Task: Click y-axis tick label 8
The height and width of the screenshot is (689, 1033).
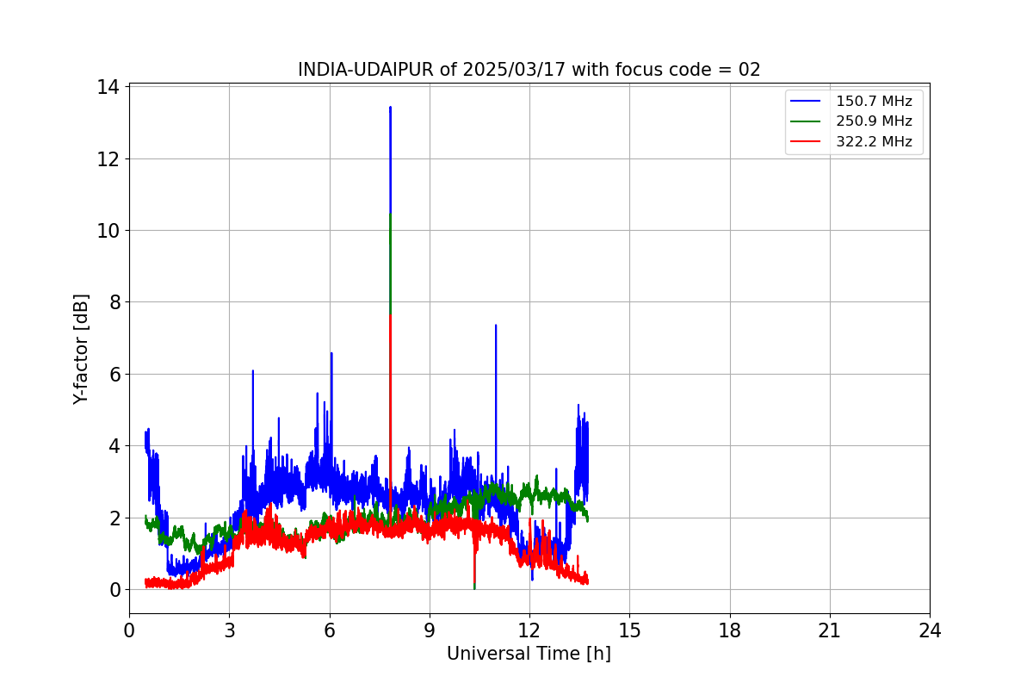Action: click(x=115, y=302)
